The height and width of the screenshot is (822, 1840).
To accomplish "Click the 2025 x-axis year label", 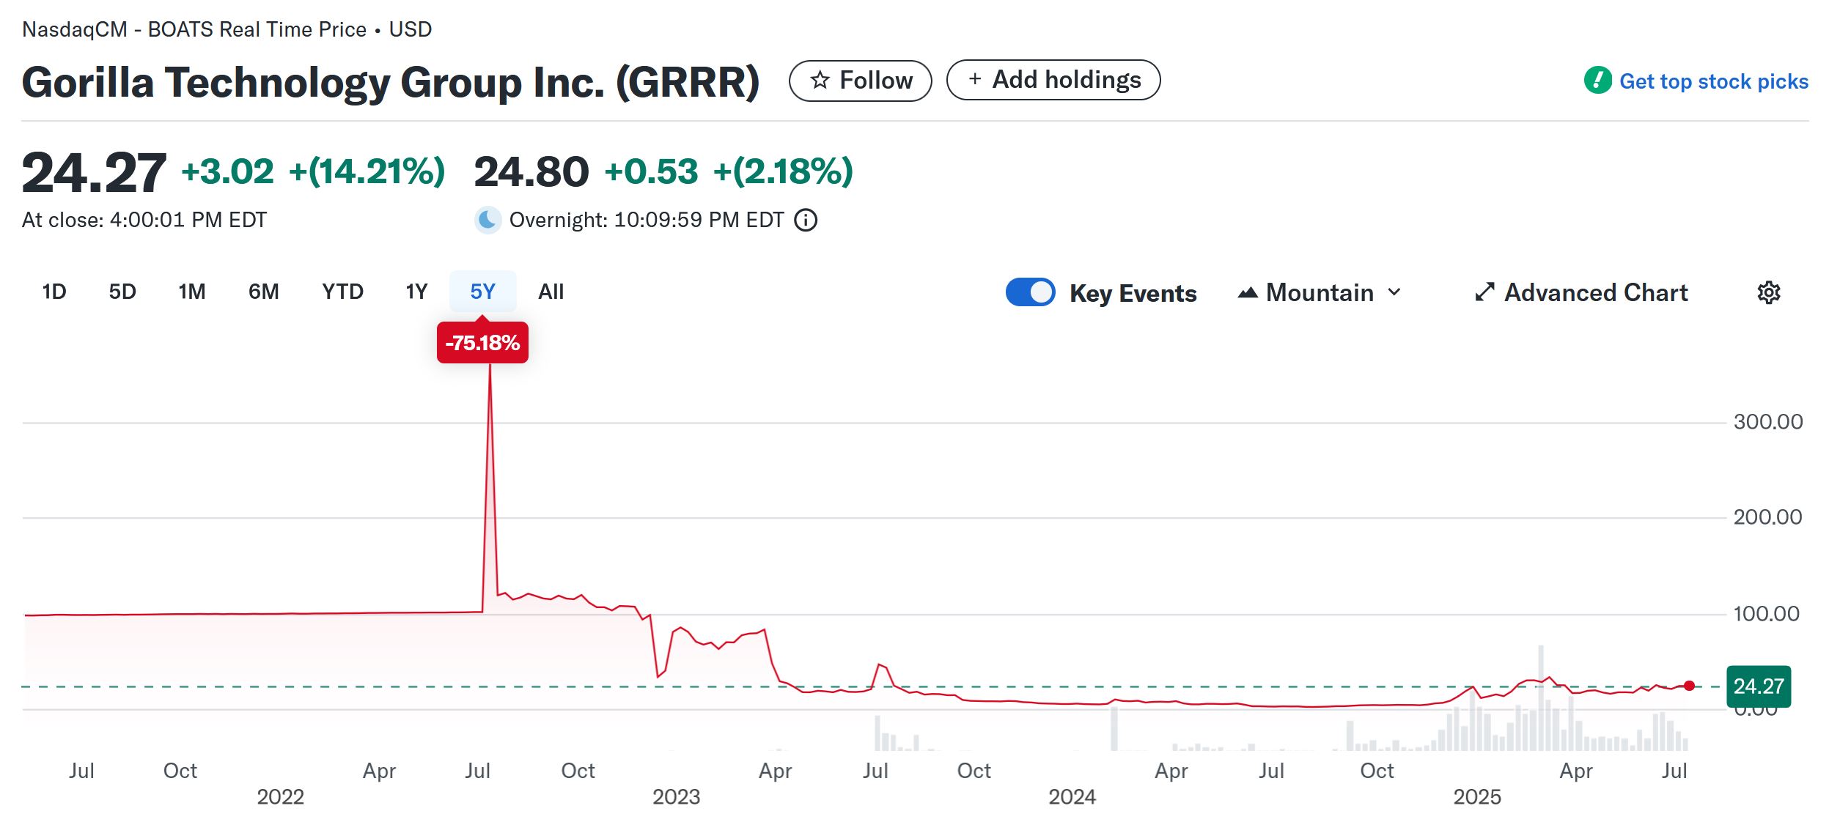I will tap(1477, 796).
